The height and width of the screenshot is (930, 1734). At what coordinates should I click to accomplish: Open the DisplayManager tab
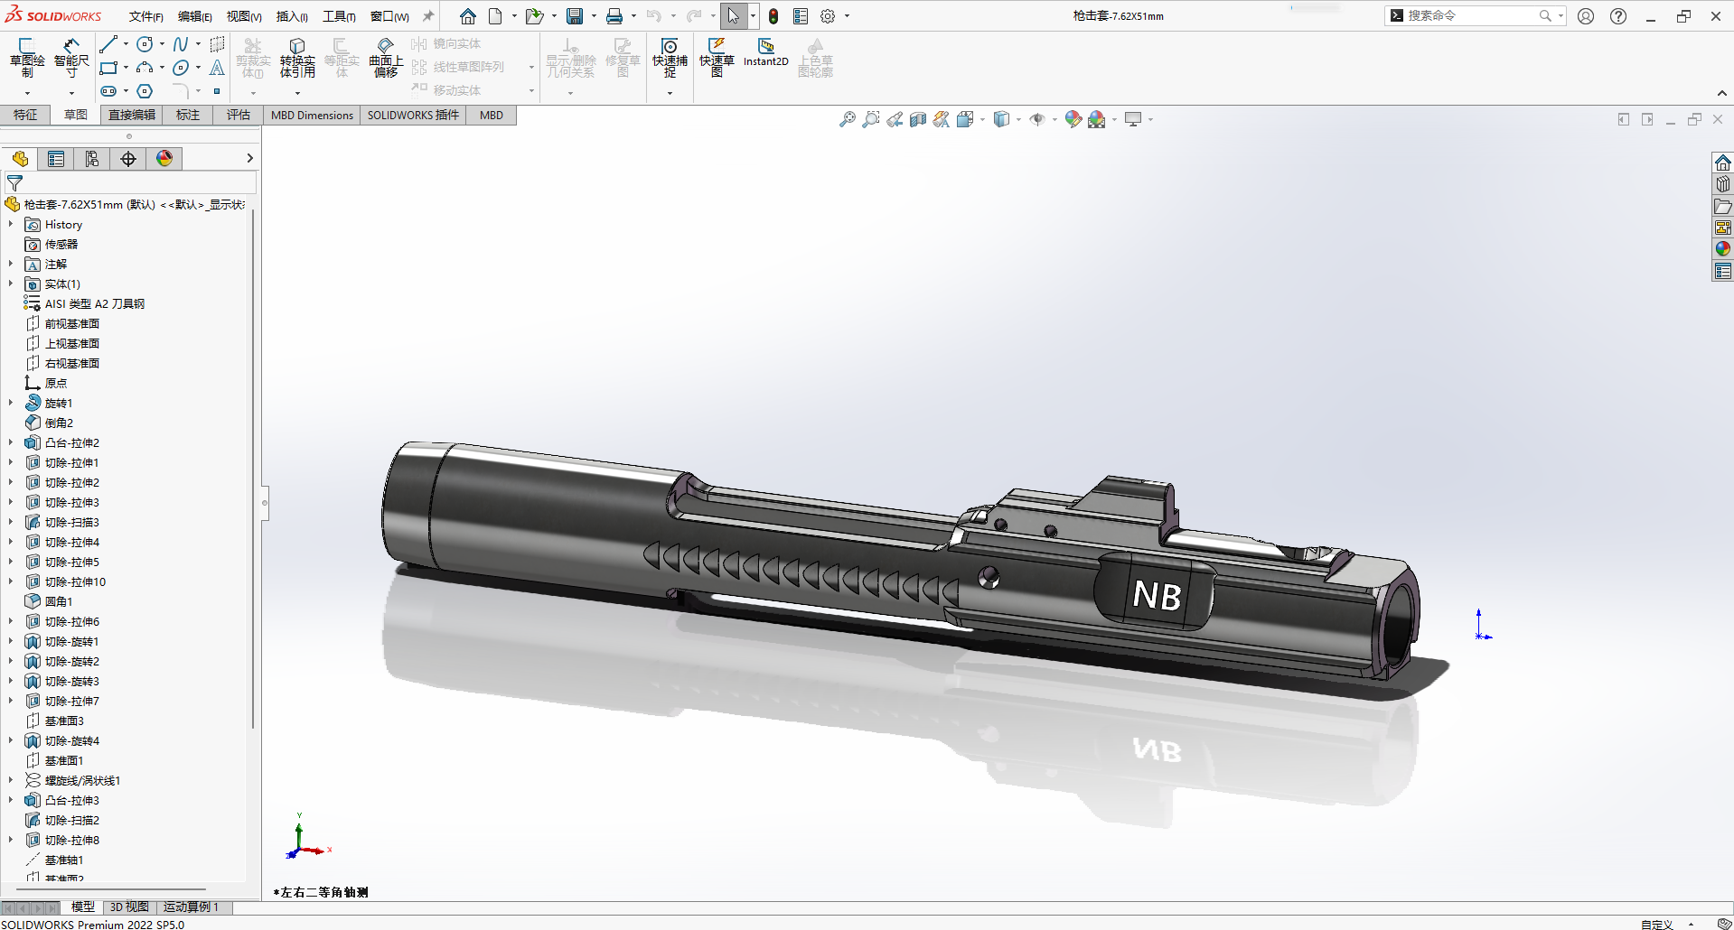(164, 159)
